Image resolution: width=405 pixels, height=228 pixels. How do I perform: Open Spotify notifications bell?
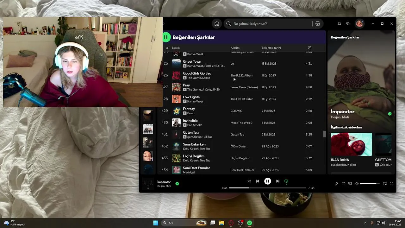tap(339, 24)
